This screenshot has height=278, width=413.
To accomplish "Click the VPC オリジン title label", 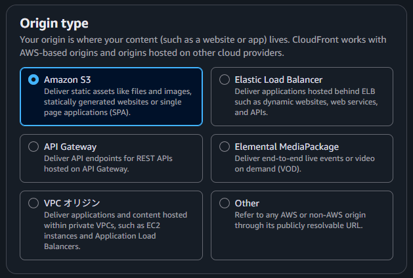I will pyautogui.click(x=72, y=203).
